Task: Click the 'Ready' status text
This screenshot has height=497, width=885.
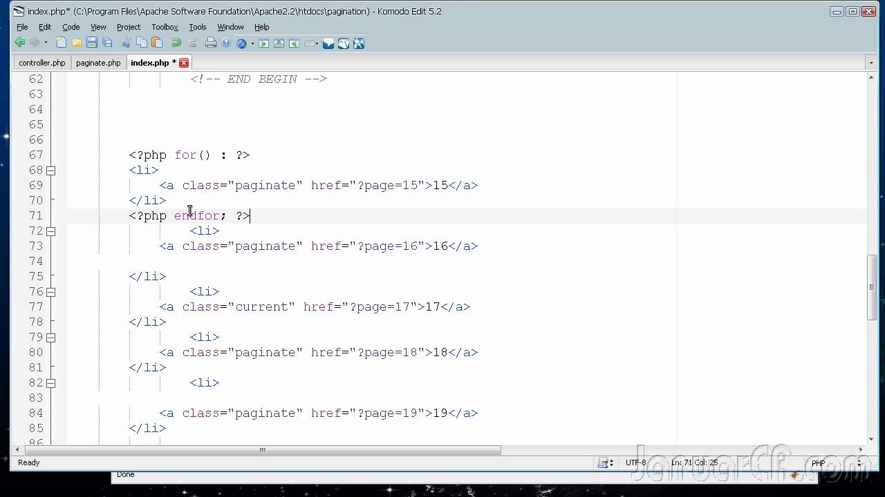Action: 29,462
